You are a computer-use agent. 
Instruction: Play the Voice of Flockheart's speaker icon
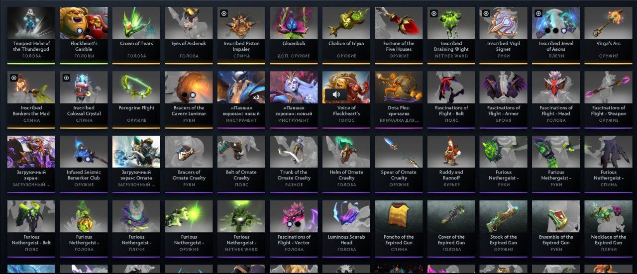point(336,94)
